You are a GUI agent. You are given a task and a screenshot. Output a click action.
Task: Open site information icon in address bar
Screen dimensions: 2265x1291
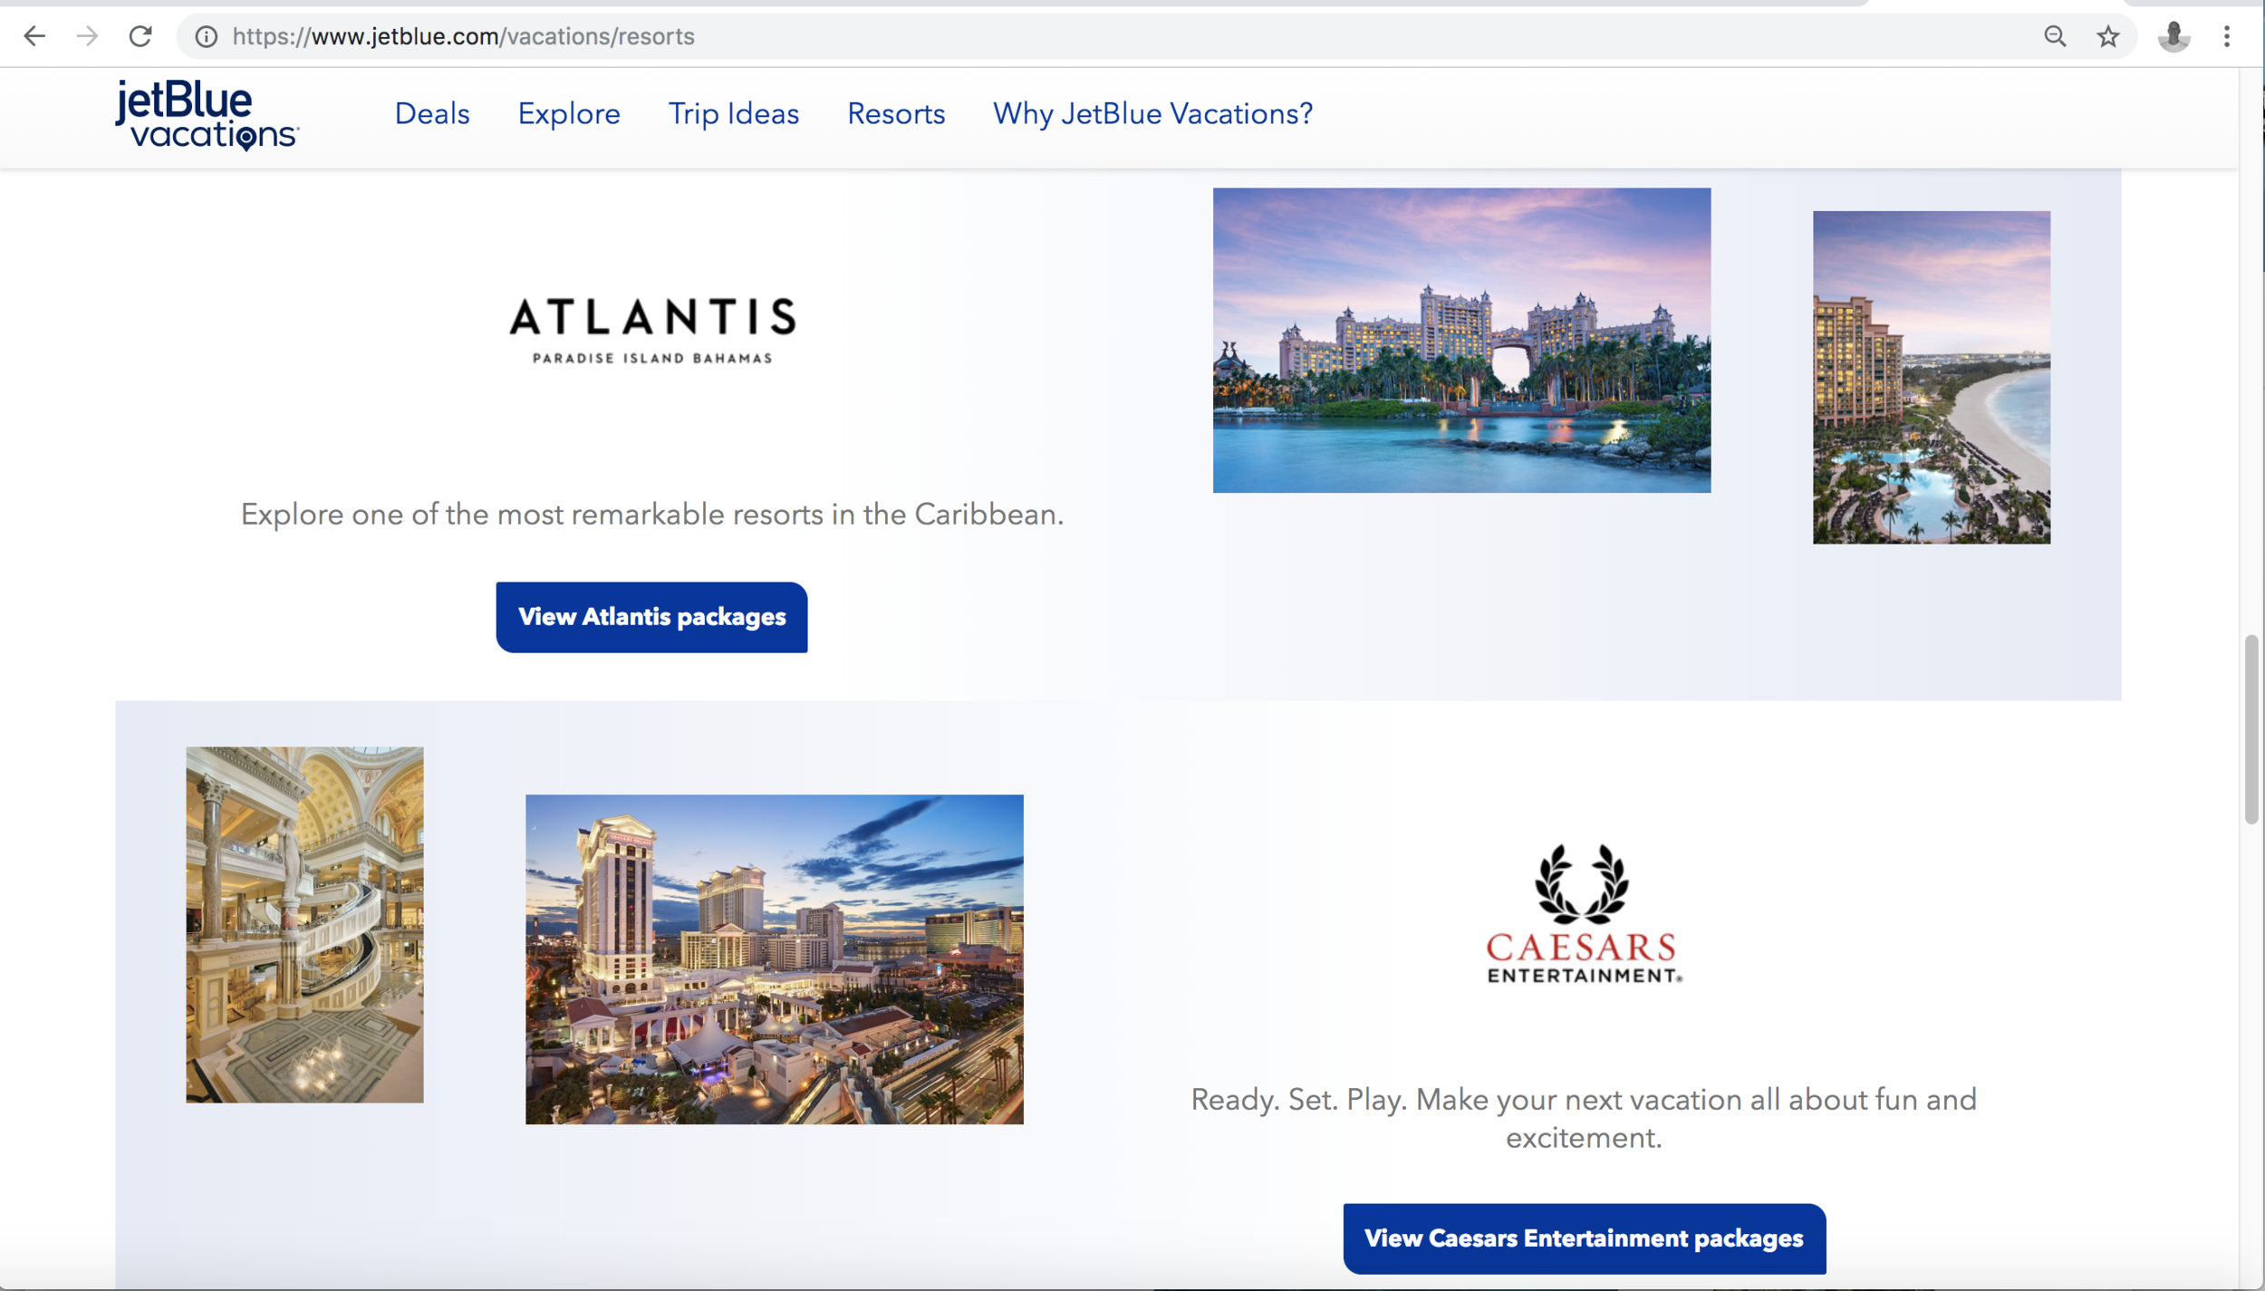click(207, 36)
